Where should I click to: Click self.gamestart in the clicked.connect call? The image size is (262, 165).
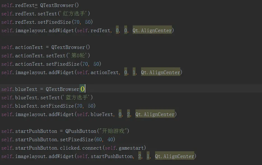(124, 148)
